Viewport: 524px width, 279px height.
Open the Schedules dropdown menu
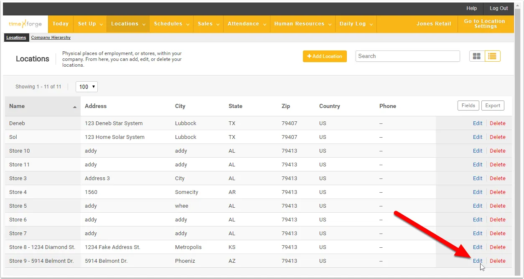pos(171,24)
